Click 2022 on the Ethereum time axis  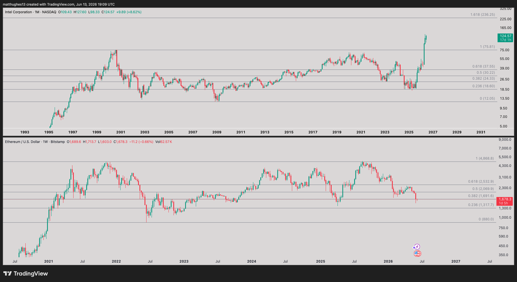pyautogui.click(x=116, y=261)
